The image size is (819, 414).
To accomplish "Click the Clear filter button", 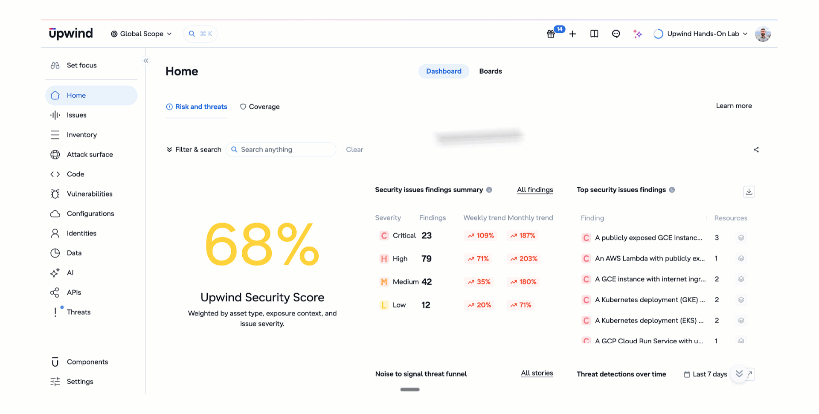I will point(354,150).
